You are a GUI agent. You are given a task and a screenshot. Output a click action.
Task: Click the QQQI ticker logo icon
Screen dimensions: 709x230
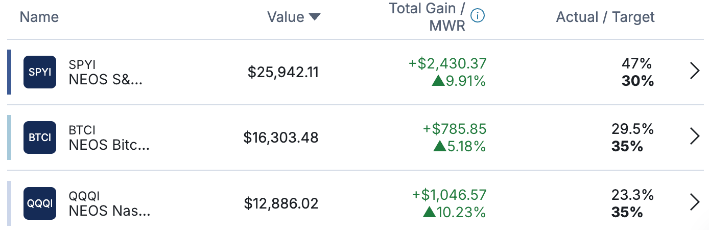40,203
